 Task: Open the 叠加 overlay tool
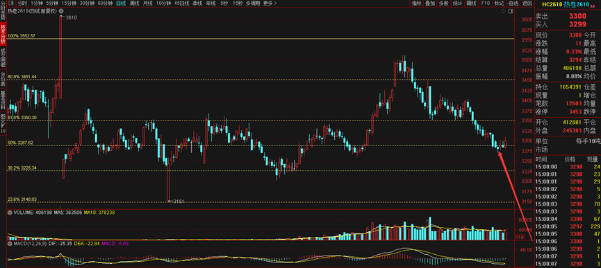(431, 3)
